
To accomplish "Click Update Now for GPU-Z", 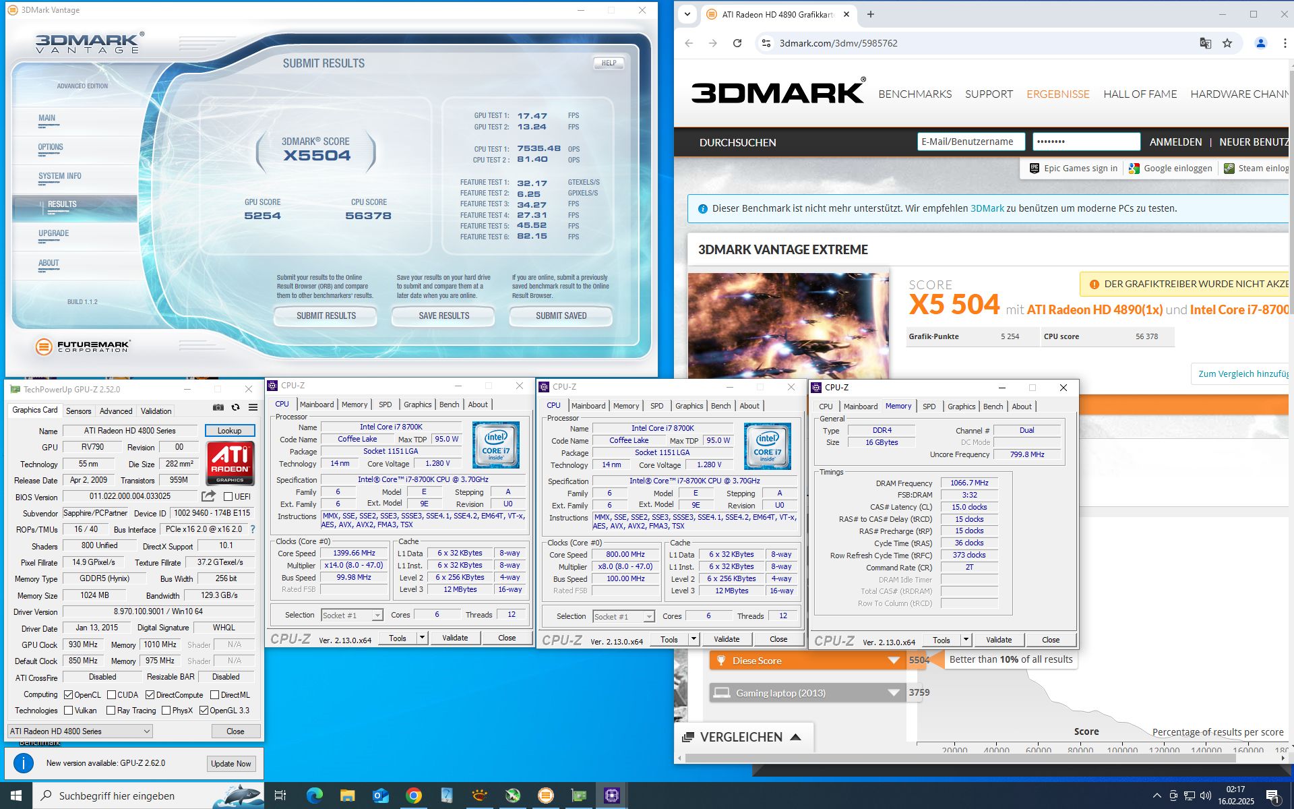I will point(230,763).
